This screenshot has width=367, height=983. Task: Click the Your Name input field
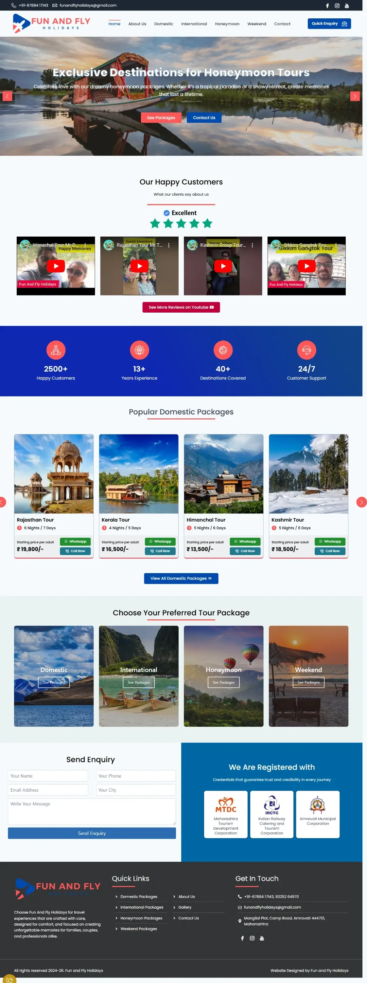click(48, 776)
